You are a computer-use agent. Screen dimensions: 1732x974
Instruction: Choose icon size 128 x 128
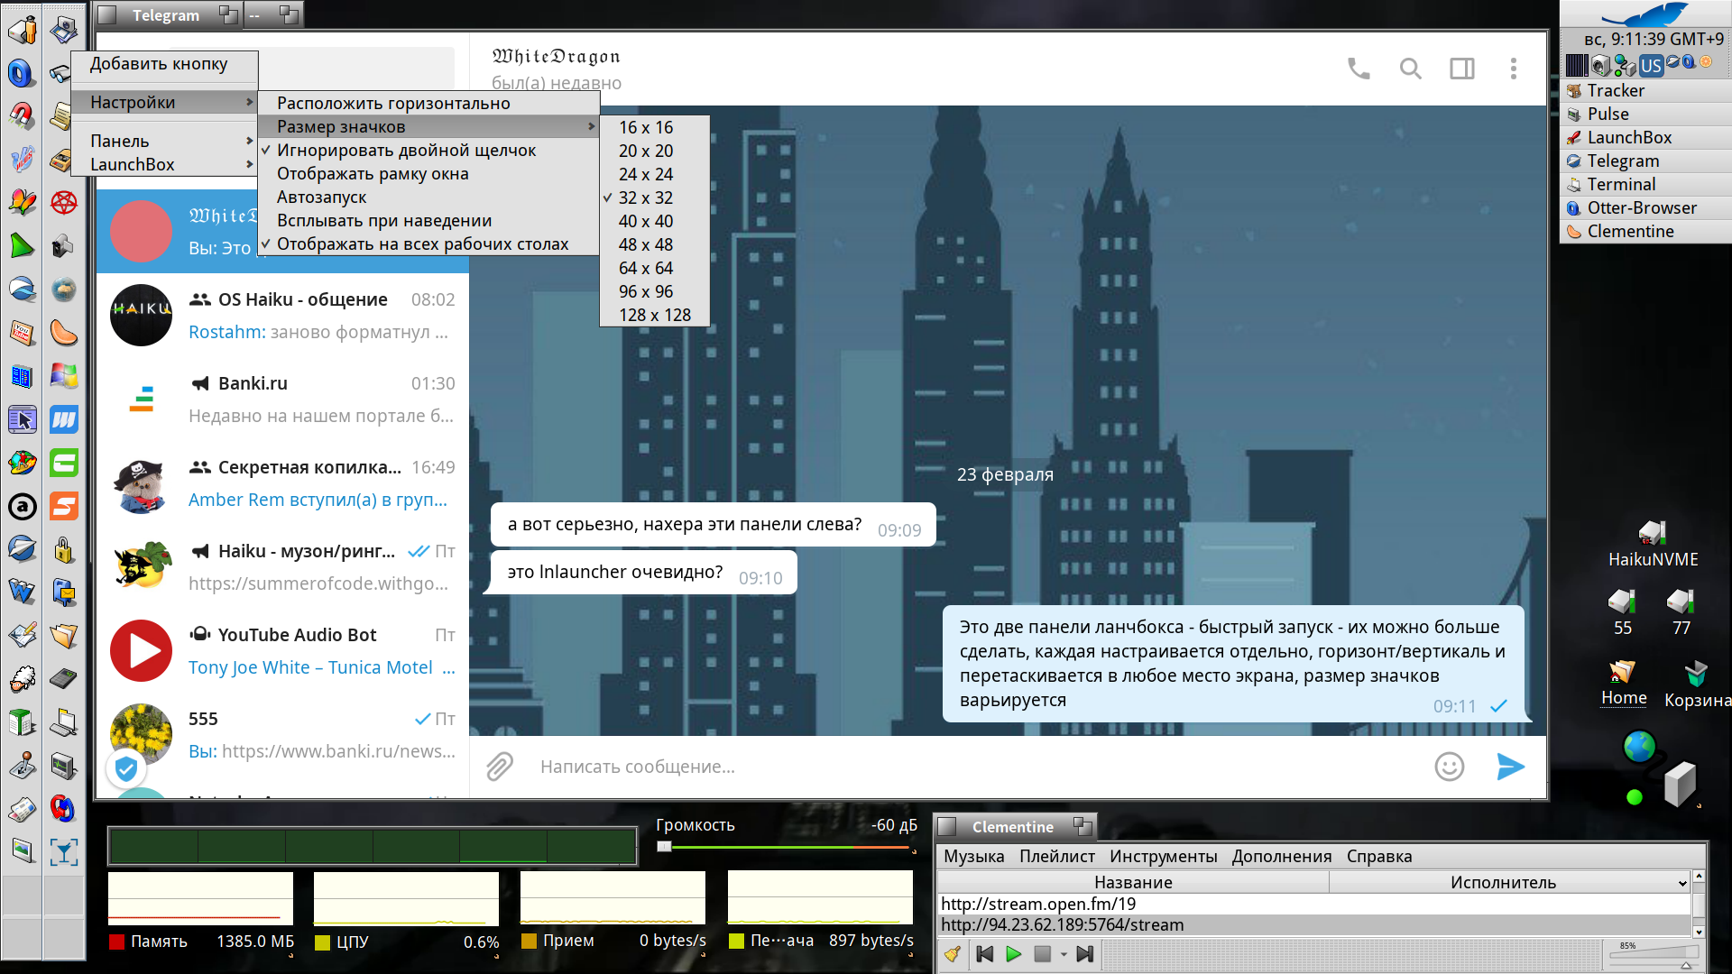[655, 316]
